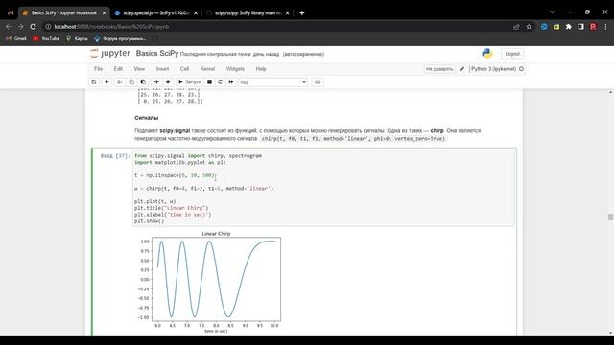Click the pencil edit icon near kernel name
Viewport: 614px width, 345px height.
pos(462,69)
